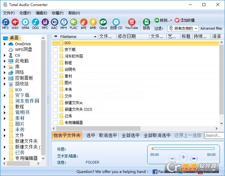Open the 编辑(E) menu

[x=41, y=13]
